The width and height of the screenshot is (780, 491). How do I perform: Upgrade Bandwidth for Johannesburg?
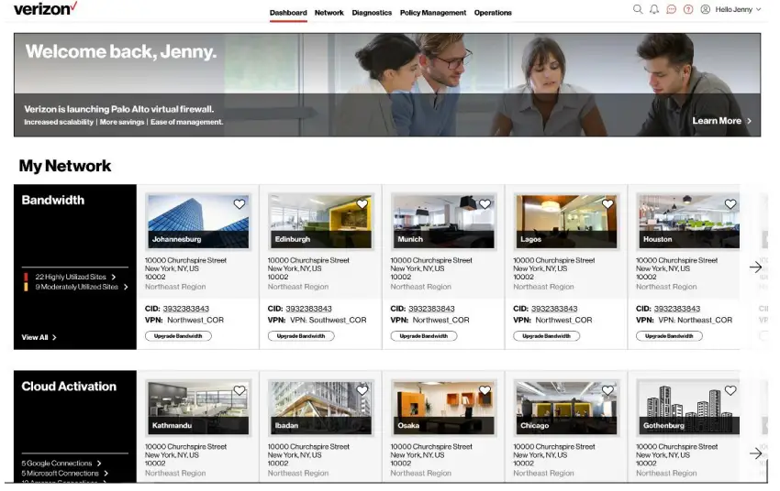(x=178, y=336)
